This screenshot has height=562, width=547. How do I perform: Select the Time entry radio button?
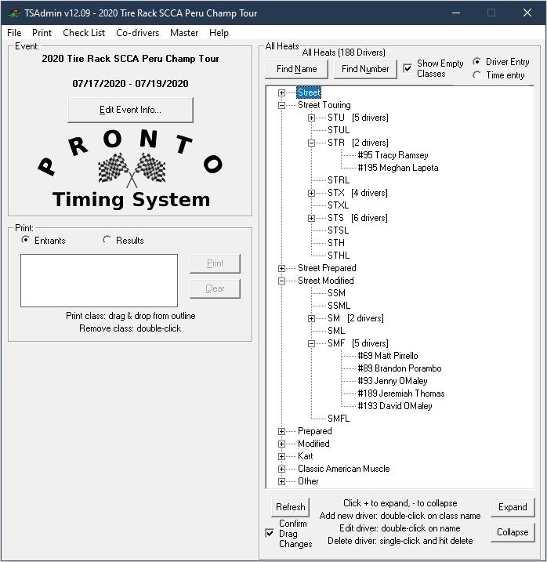[x=476, y=75]
